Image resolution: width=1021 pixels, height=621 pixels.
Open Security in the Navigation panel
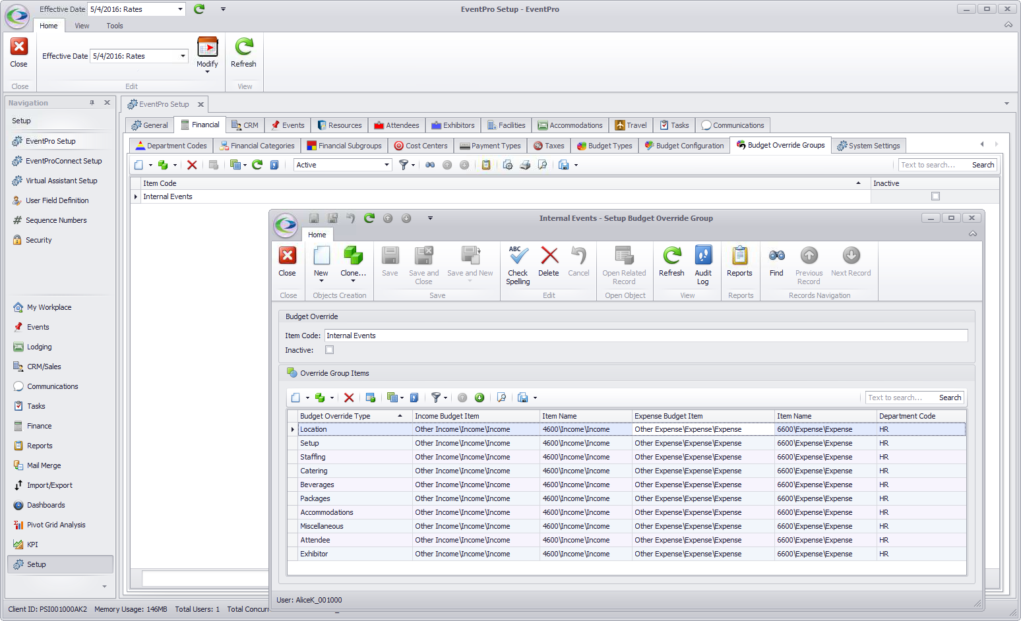[x=38, y=240]
